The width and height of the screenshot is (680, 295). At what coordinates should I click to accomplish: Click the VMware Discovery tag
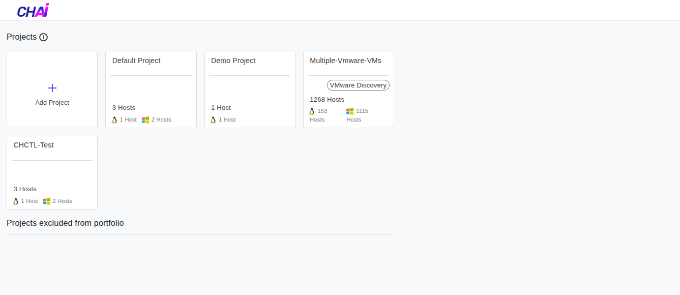[x=358, y=85]
